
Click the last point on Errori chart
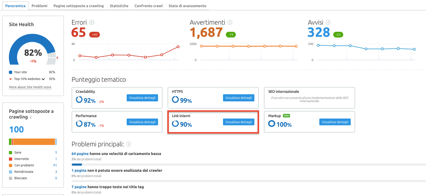(x=178, y=47)
